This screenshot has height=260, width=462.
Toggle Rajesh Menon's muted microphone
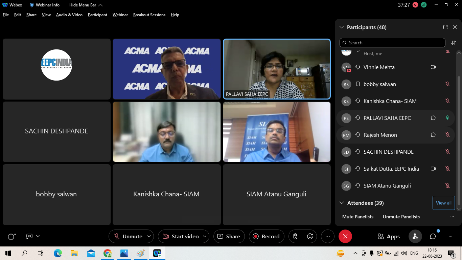click(447, 135)
